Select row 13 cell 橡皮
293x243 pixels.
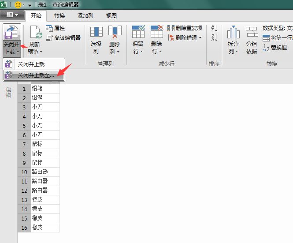45,200
